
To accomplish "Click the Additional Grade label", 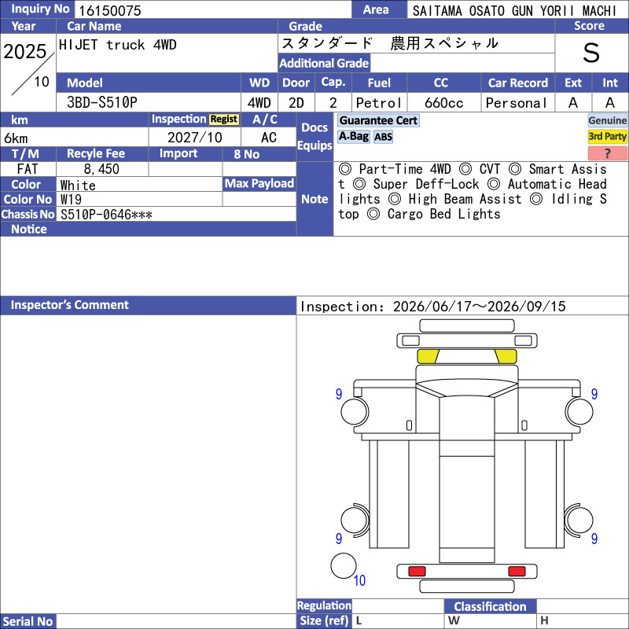I will [324, 63].
